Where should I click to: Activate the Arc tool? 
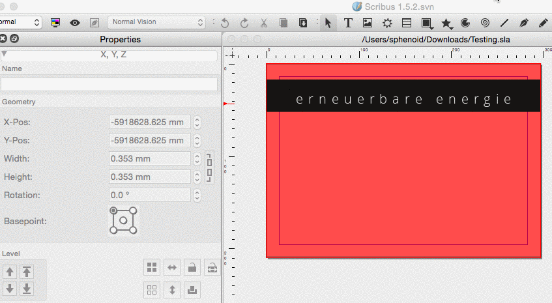pos(465,23)
